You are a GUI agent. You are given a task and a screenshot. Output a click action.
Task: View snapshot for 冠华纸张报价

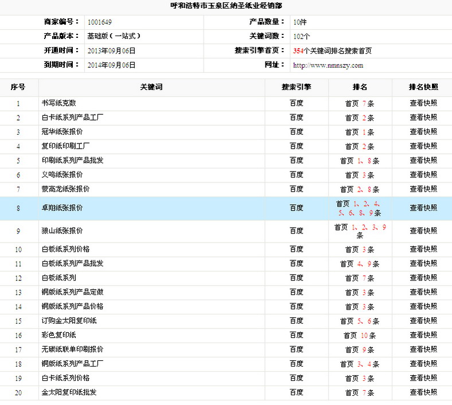tap(423, 132)
